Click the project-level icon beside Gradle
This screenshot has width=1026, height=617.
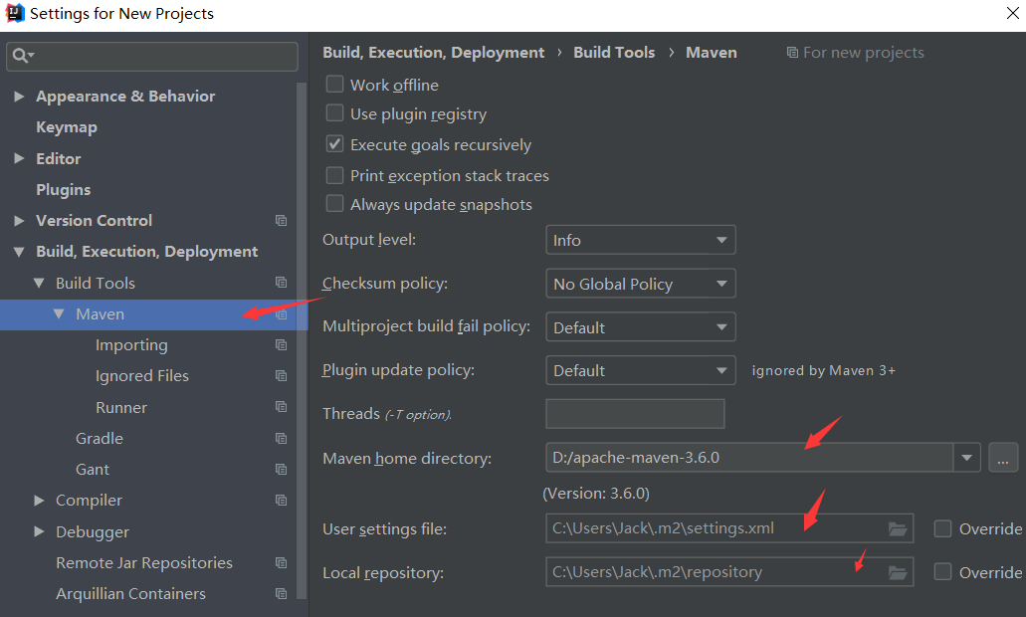pos(282,439)
